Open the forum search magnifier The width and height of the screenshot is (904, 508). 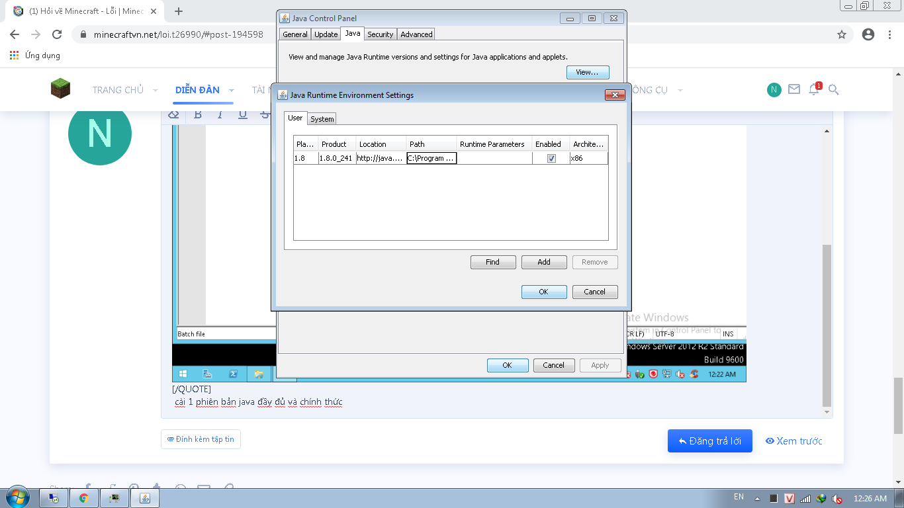(834, 89)
